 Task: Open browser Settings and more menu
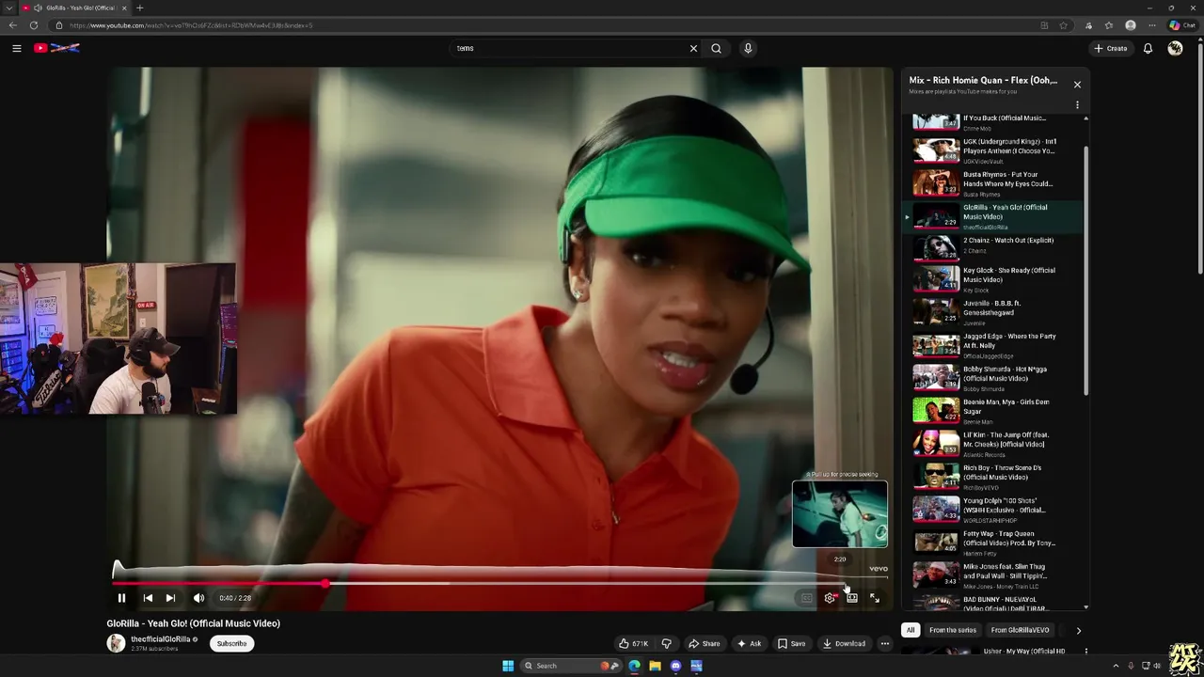(x=1152, y=25)
